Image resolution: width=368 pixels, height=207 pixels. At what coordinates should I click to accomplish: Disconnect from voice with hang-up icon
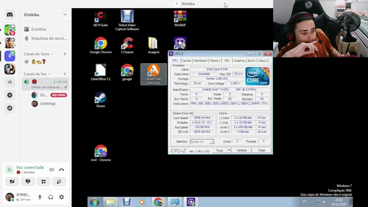pyautogui.click(x=62, y=170)
